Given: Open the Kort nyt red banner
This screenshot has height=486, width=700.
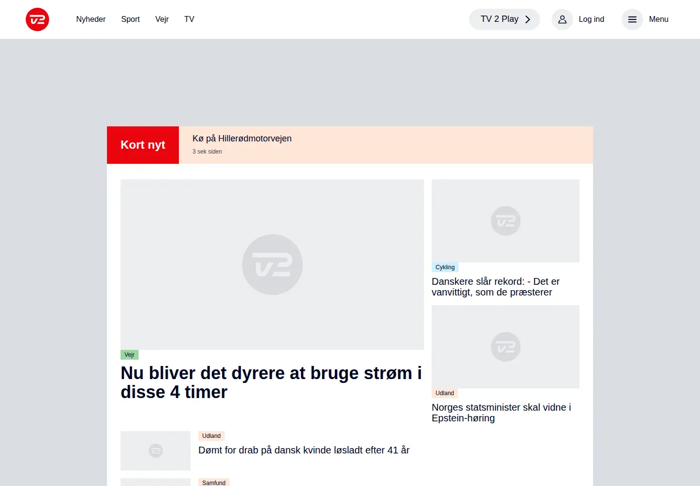Looking at the screenshot, I should 143,145.
